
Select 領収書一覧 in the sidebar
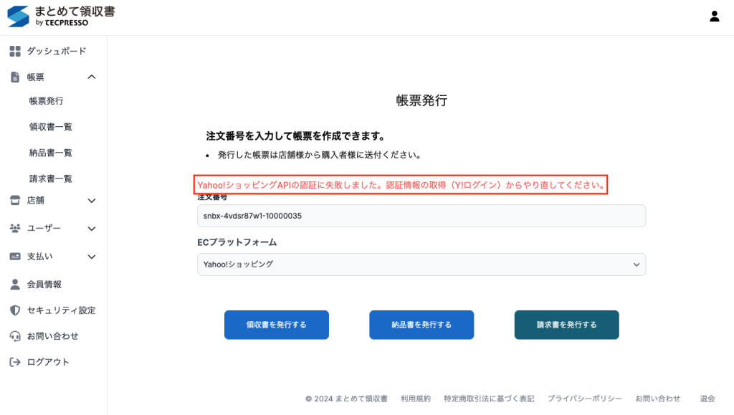pos(50,127)
